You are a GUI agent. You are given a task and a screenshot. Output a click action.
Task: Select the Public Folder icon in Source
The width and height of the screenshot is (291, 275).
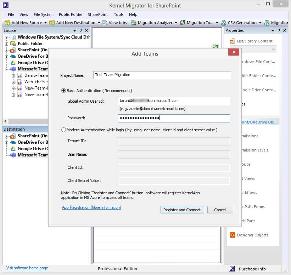[x=13, y=44]
